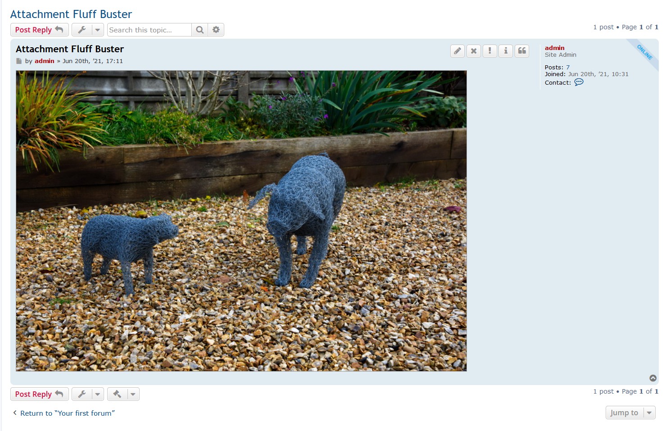Expand the top topic tools dropdown arrow
This screenshot has width=666, height=431.
tap(98, 30)
